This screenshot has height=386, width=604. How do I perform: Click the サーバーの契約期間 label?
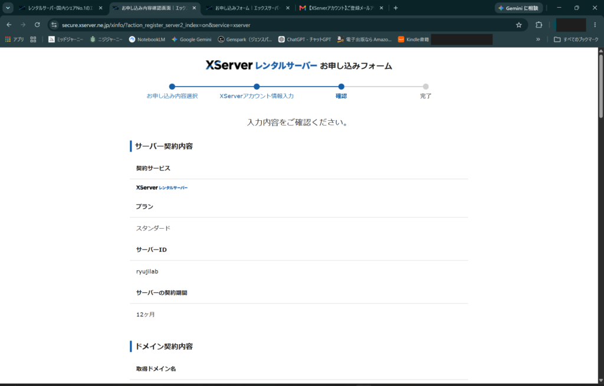click(162, 293)
